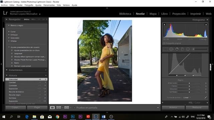This screenshot has width=214, height=120.
Task: Open the Herramientas menu
Action: pos(49,5)
